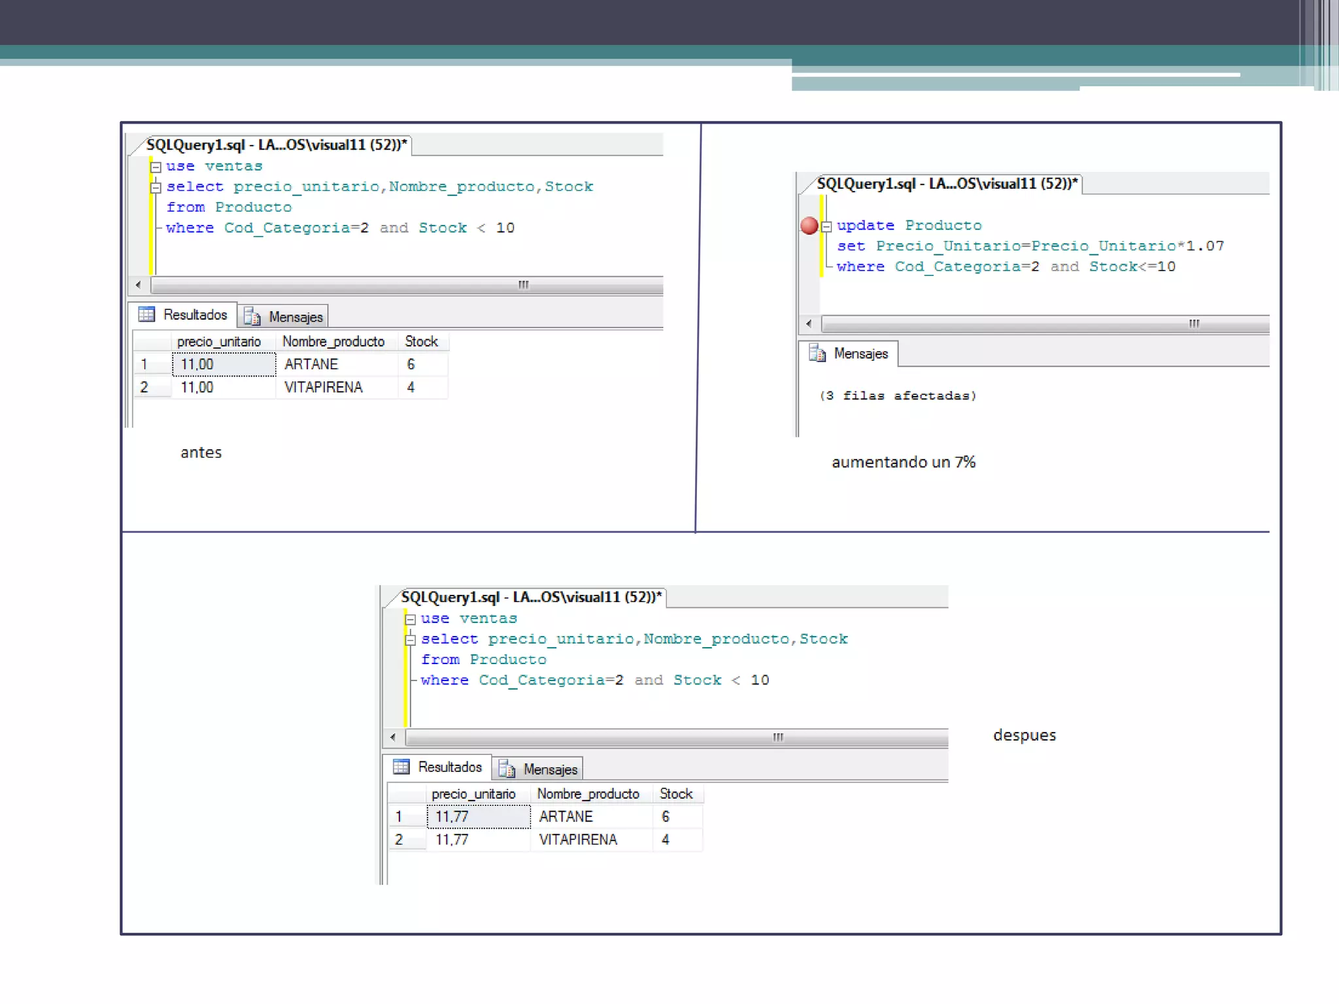1339x1004 pixels.
Task: Select the SQLQuery1.sql tab in bottom window
Action: click(530, 597)
